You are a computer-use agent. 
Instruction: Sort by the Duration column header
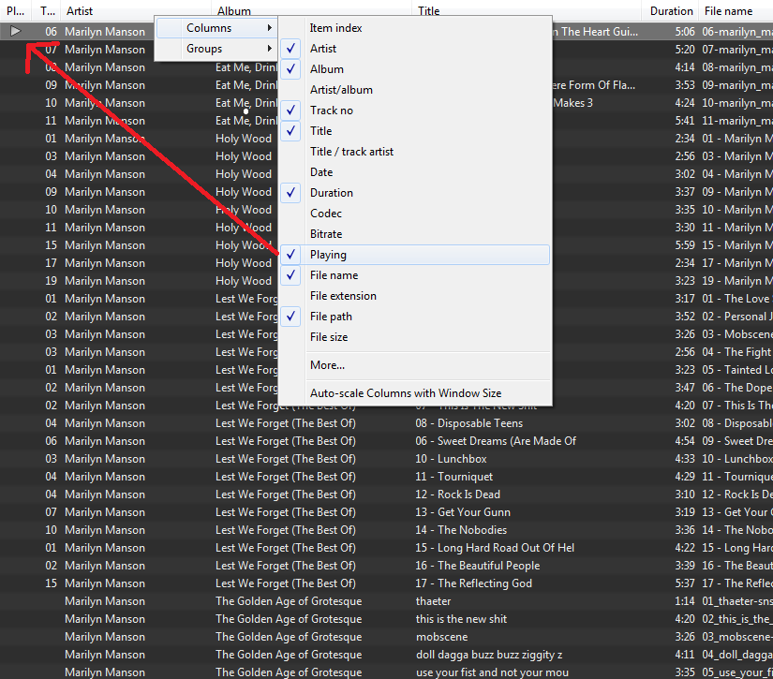tap(671, 11)
